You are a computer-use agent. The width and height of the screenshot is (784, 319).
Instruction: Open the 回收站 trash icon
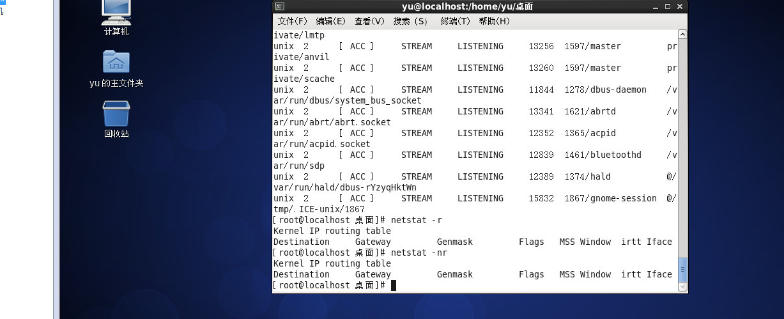(x=116, y=120)
